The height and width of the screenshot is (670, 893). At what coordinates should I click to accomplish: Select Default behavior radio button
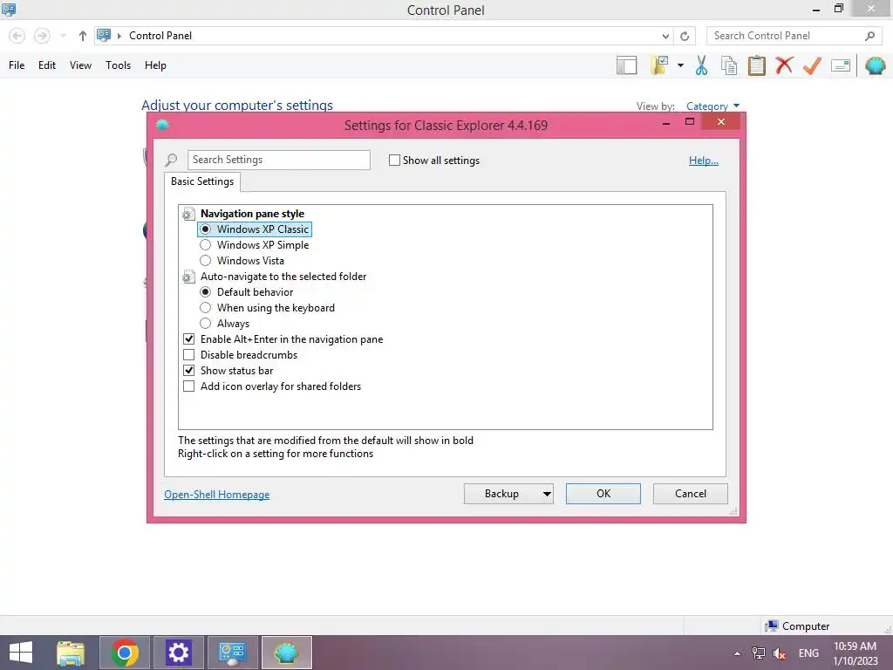tap(206, 291)
